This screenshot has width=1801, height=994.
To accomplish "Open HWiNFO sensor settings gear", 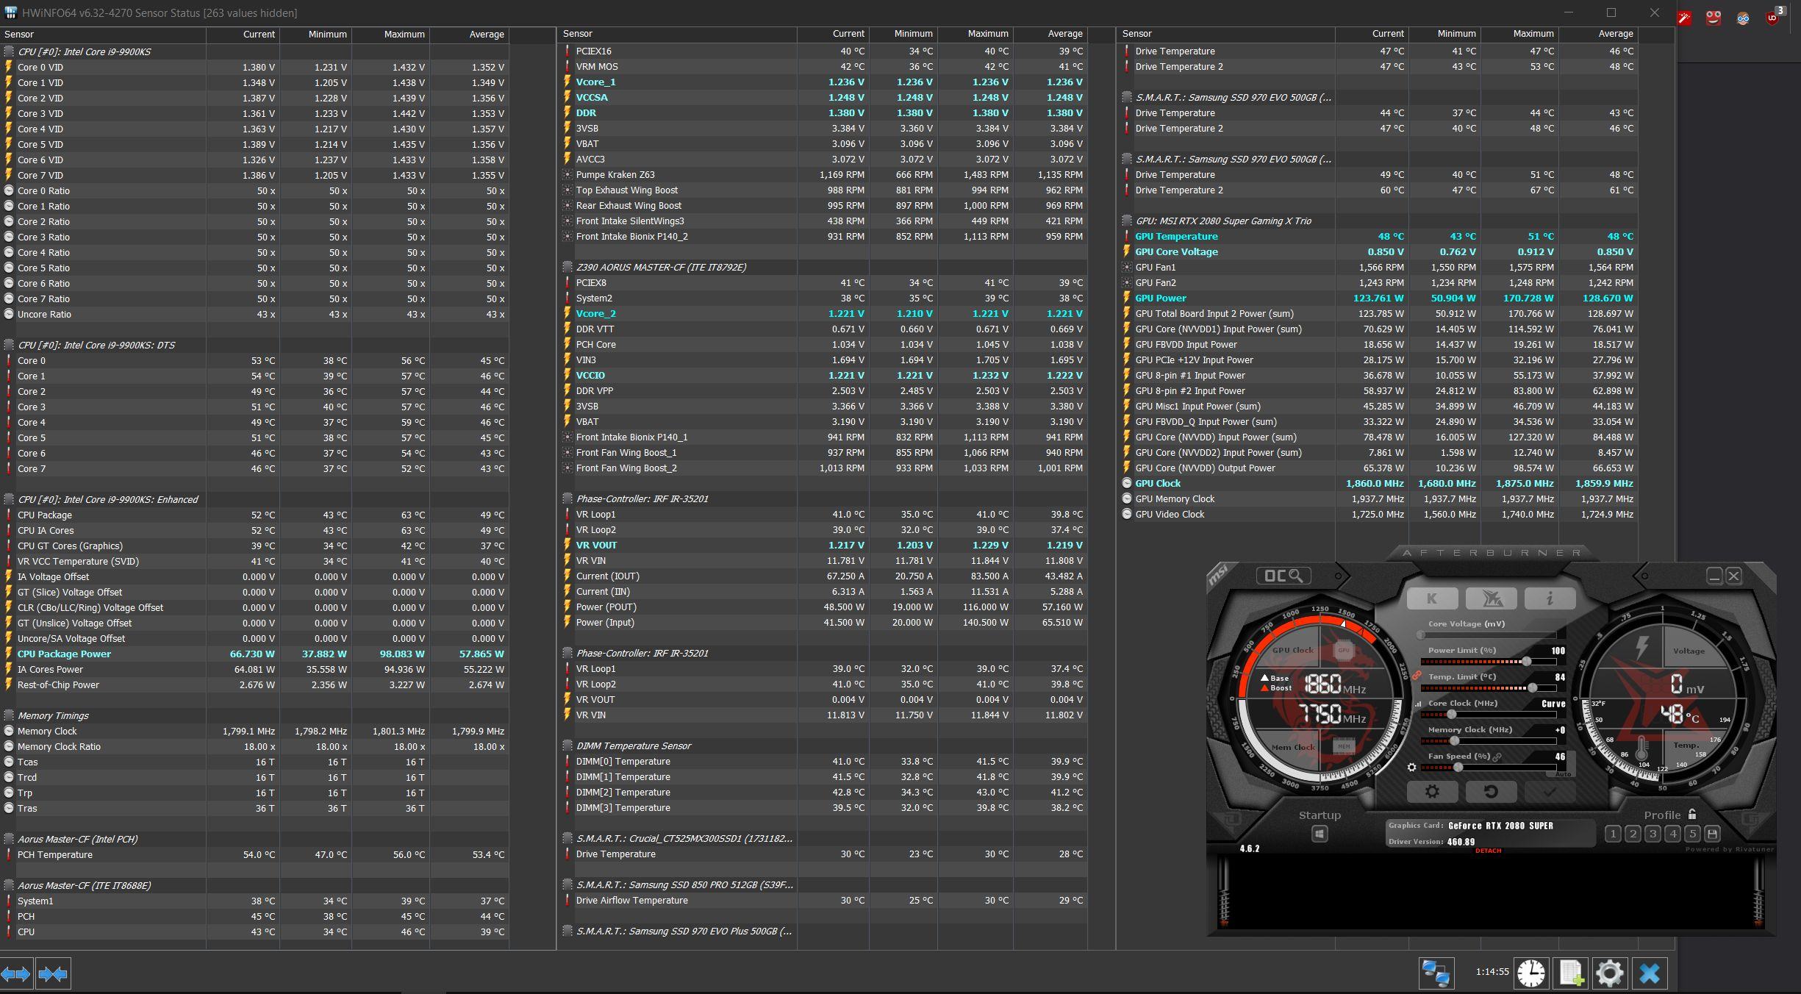I will 1609,973.
